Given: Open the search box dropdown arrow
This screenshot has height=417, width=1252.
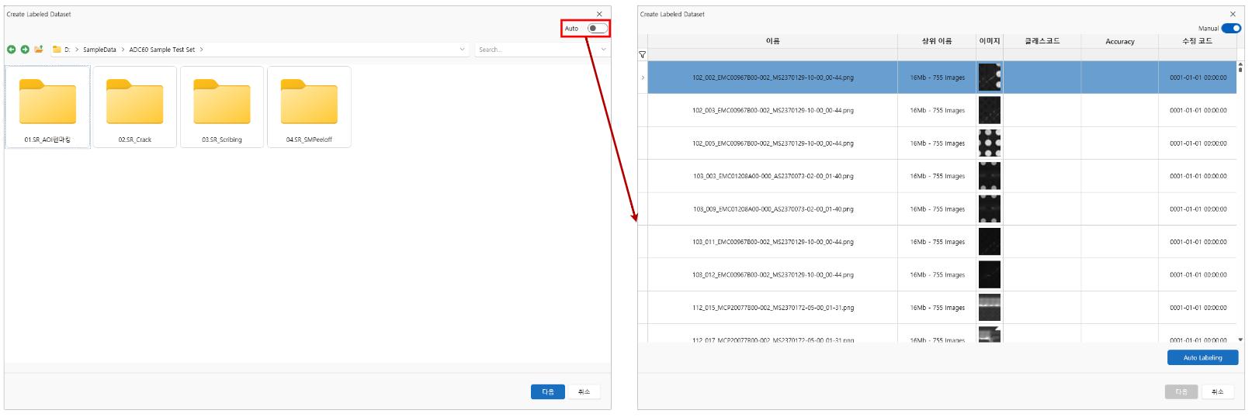Looking at the screenshot, I should [603, 50].
